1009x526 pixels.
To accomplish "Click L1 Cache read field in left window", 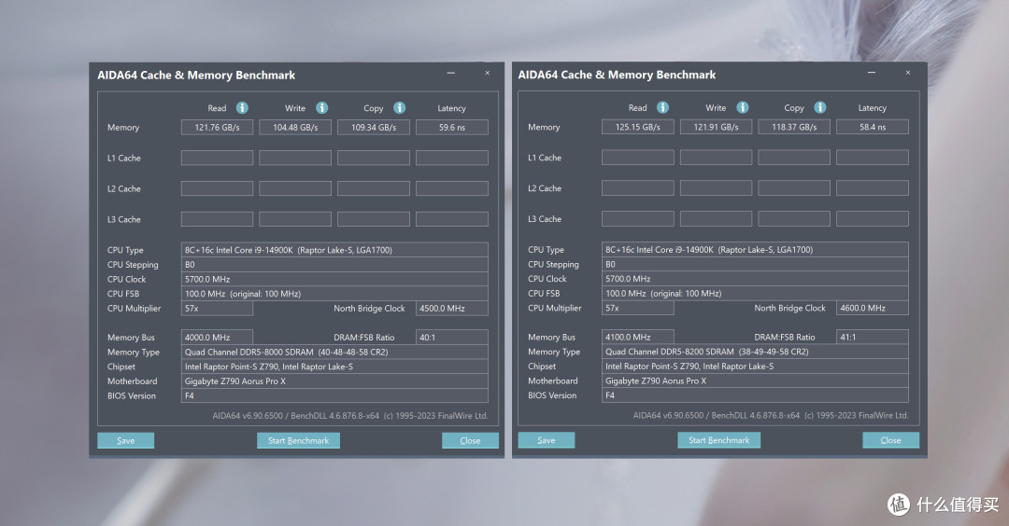I will (217, 158).
